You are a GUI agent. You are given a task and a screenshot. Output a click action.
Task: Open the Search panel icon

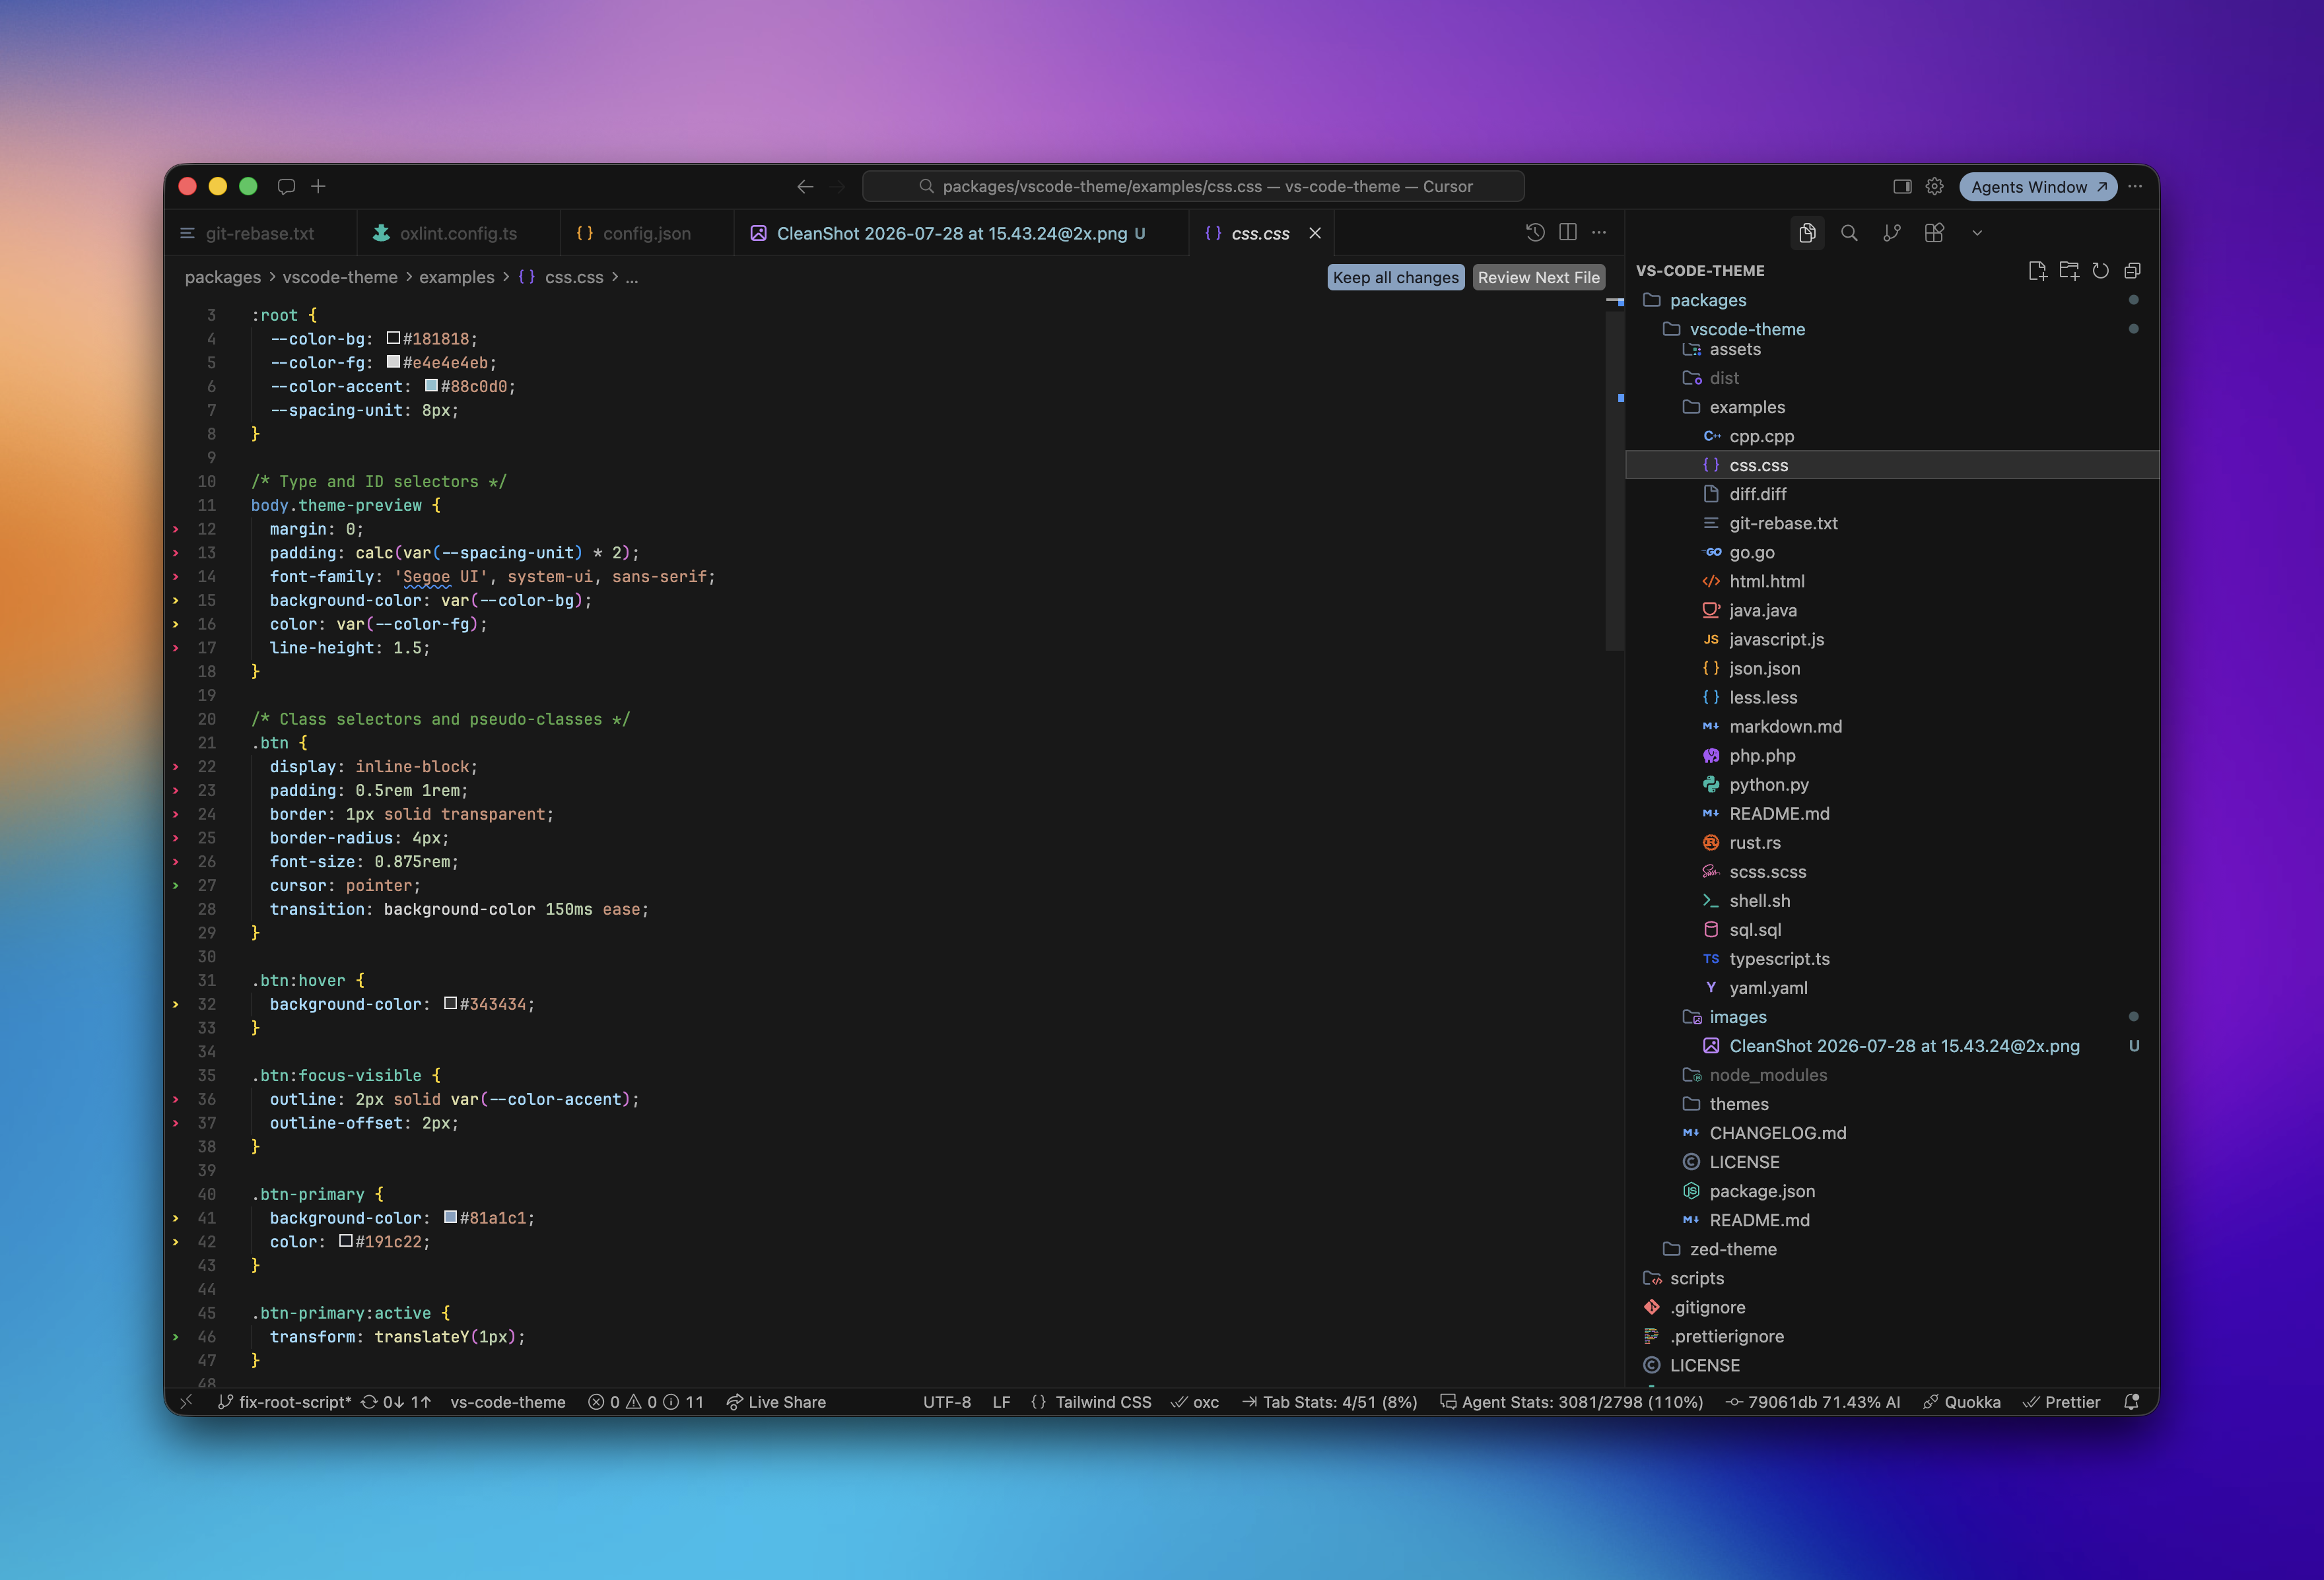[1849, 233]
